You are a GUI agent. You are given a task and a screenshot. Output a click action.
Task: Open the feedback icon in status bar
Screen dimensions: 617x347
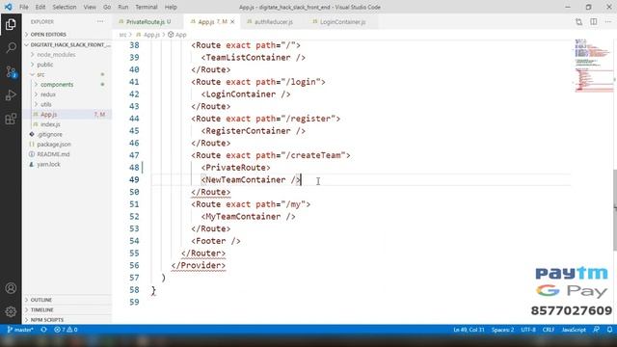[x=597, y=330]
